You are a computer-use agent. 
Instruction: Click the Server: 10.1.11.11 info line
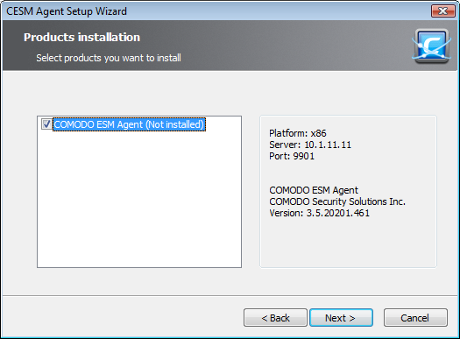310,145
